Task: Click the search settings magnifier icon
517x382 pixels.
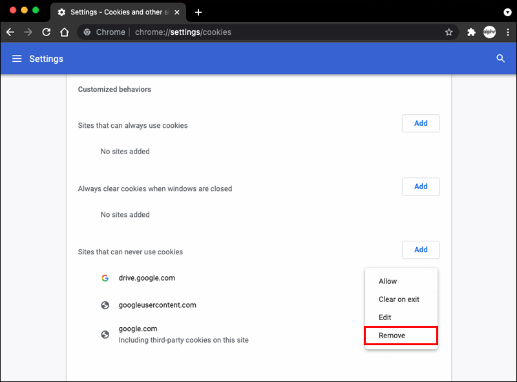Action: 500,59
